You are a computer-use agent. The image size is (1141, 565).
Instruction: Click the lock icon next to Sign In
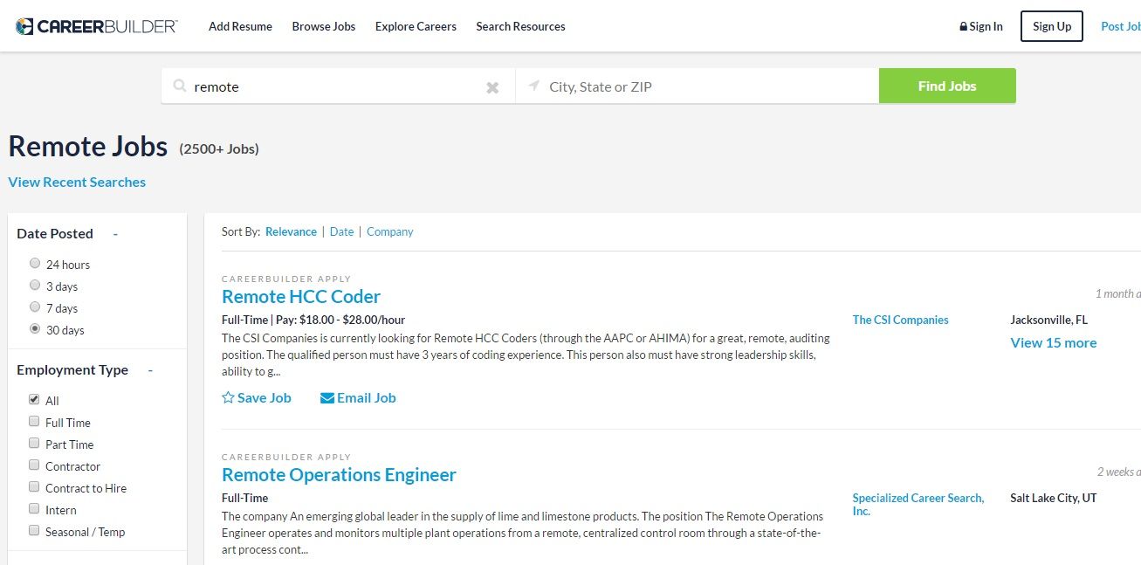tap(963, 26)
